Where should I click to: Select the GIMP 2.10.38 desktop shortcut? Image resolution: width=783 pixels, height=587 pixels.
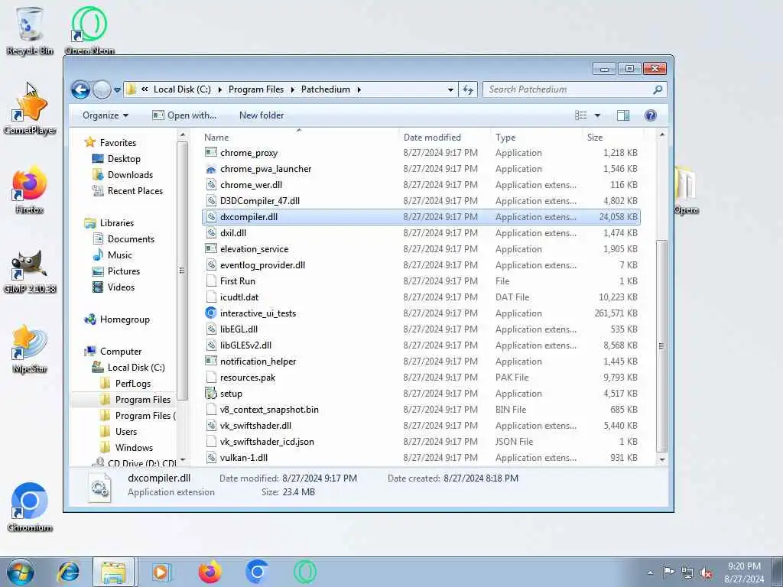(x=30, y=270)
